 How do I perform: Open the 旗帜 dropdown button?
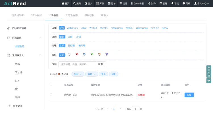91,74
